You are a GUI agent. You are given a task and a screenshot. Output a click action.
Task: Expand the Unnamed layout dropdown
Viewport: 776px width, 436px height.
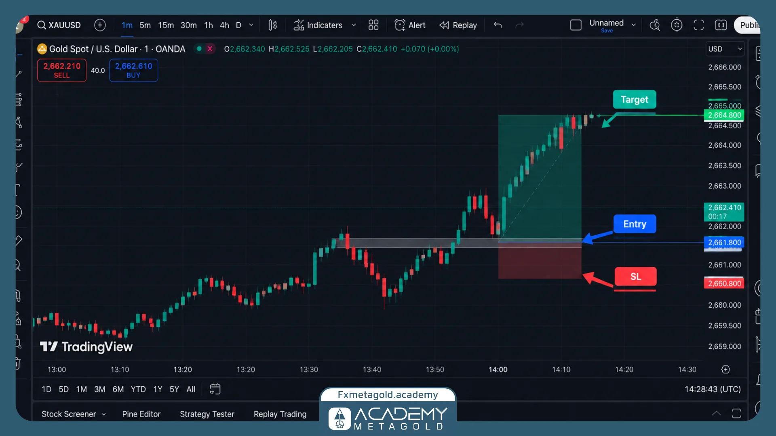634,25
